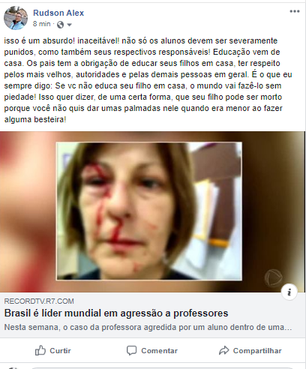This screenshot has width=306, height=369.
Task: Click the globe public privacy icon
Action: (60, 25)
